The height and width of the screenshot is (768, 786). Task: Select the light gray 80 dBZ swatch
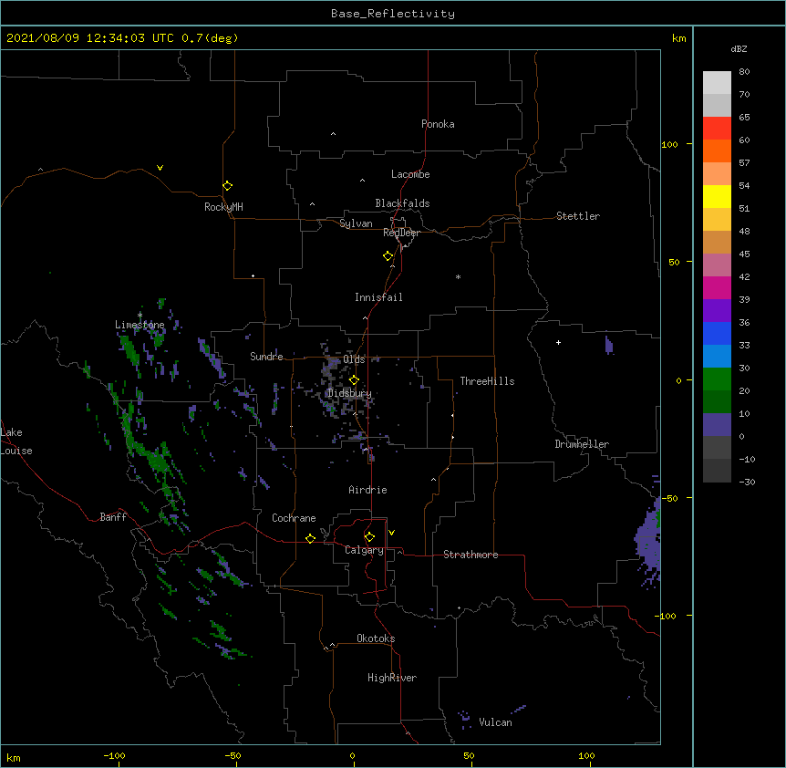717,83
